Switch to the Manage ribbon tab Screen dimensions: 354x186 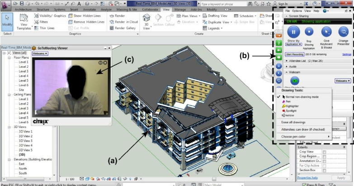pos(180,9)
